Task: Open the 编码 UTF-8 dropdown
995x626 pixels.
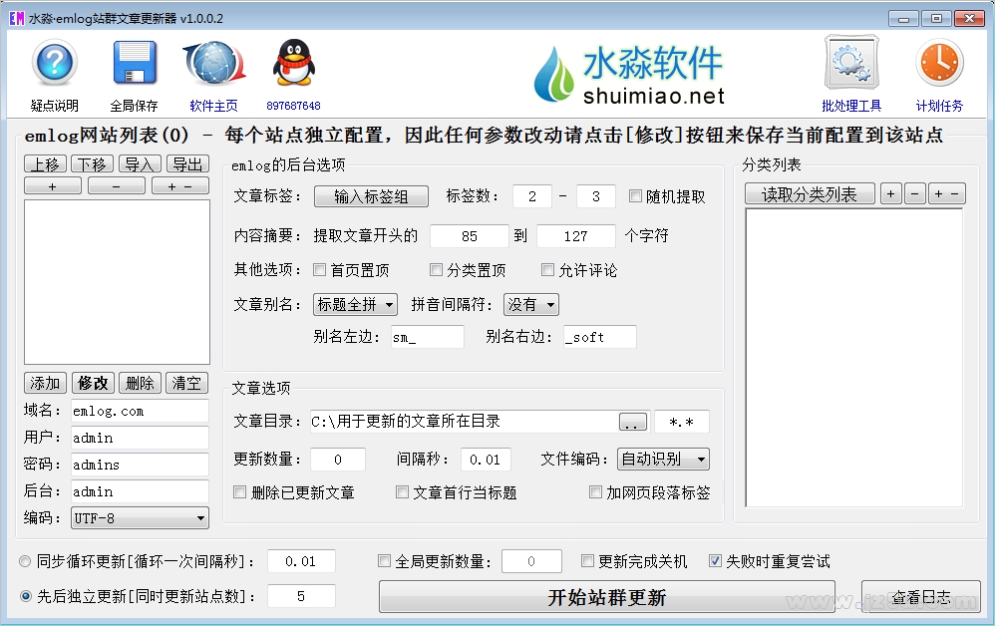Action: (141, 518)
